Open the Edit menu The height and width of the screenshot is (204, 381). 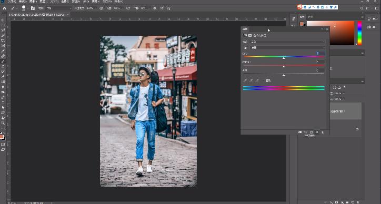[22, 2]
